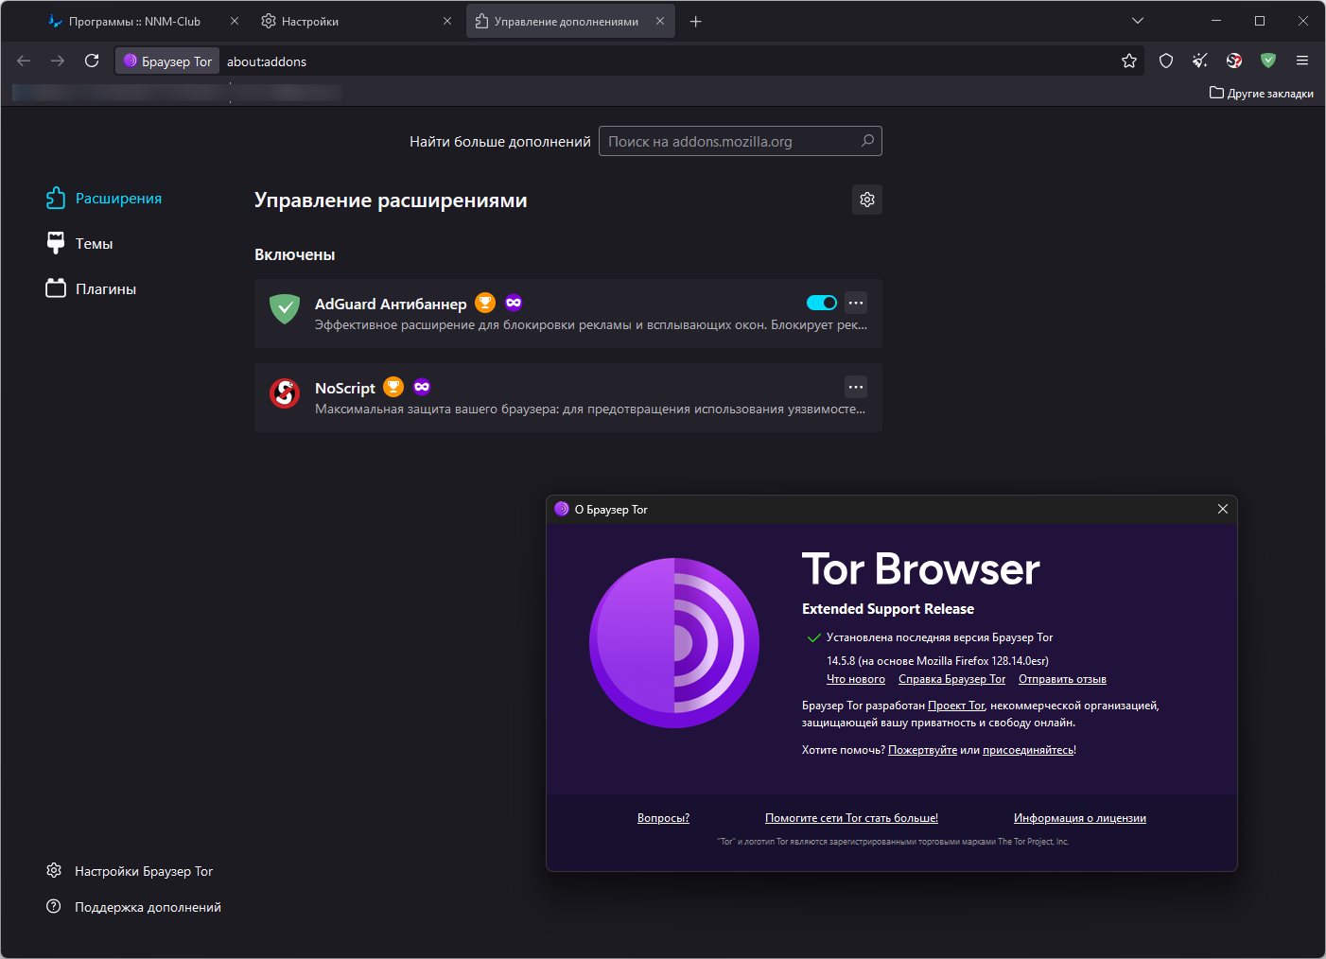Switch to the Программы :: NNM-Club tab
Image resolution: width=1326 pixels, height=959 pixels.
click(x=134, y=21)
